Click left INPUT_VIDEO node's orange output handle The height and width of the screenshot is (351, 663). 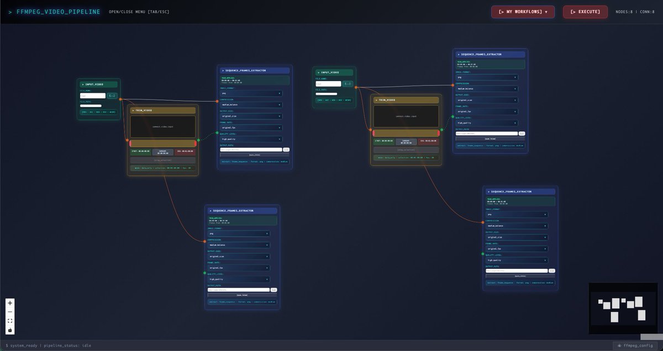click(120, 99)
